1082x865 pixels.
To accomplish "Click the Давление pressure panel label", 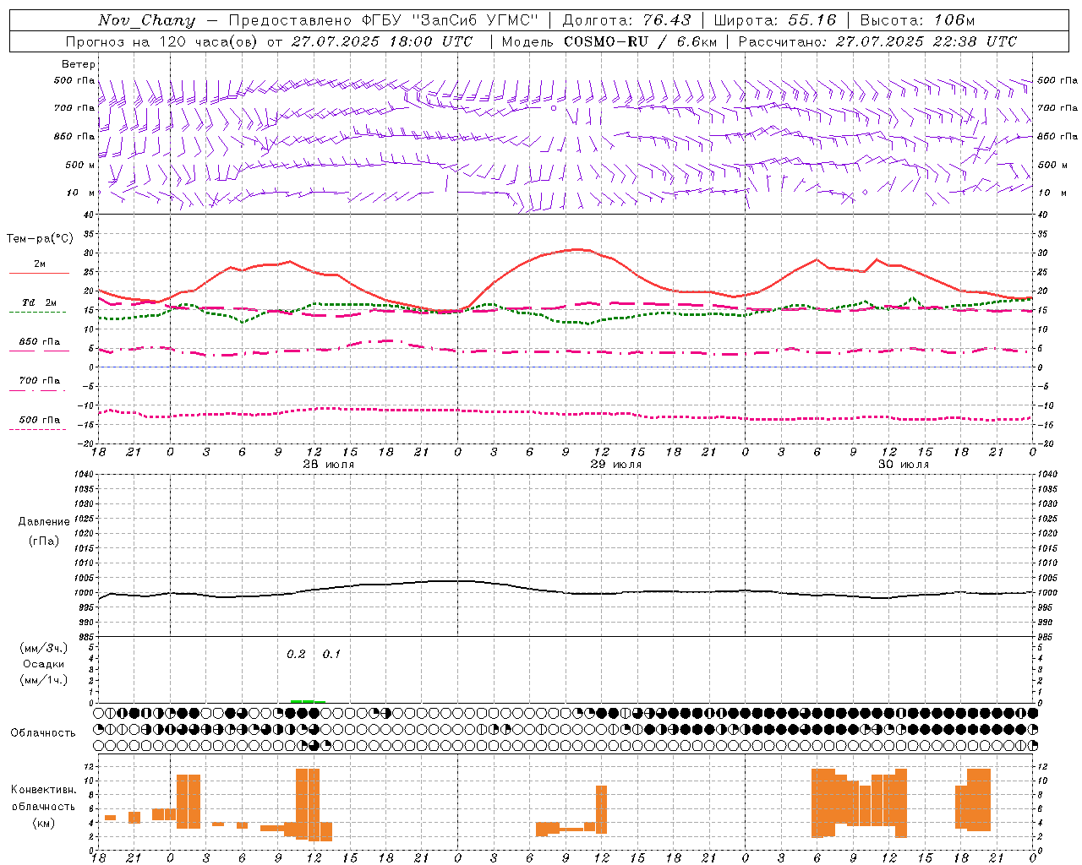I will 44,522.
